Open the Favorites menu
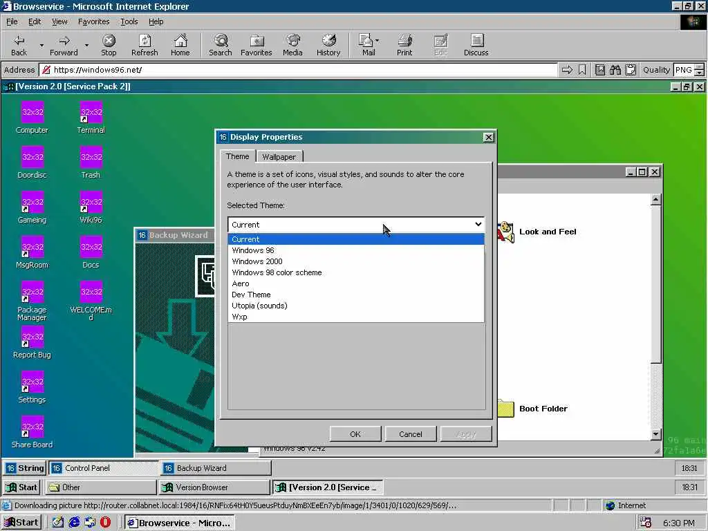 point(93,21)
